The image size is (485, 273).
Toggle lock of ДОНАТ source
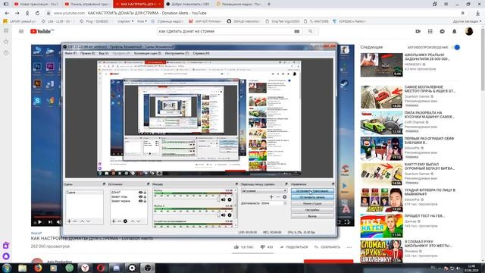[145, 193]
